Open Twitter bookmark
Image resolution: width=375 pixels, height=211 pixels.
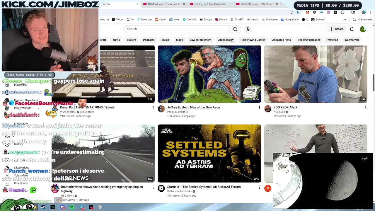click(117, 20)
